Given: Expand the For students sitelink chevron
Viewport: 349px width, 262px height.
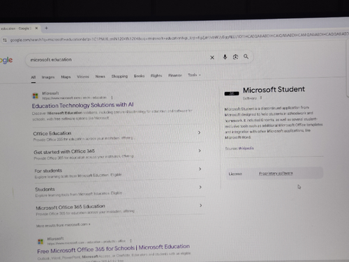Looking at the screenshot, I should [200, 169].
